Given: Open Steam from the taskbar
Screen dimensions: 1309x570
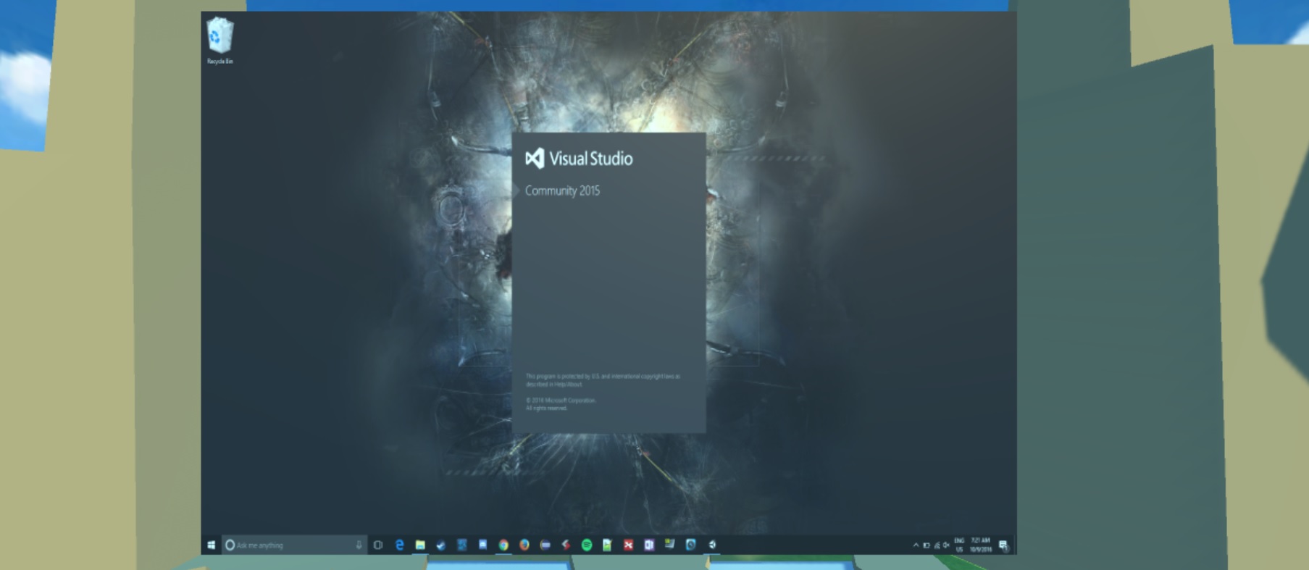Looking at the screenshot, I should [440, 545].
